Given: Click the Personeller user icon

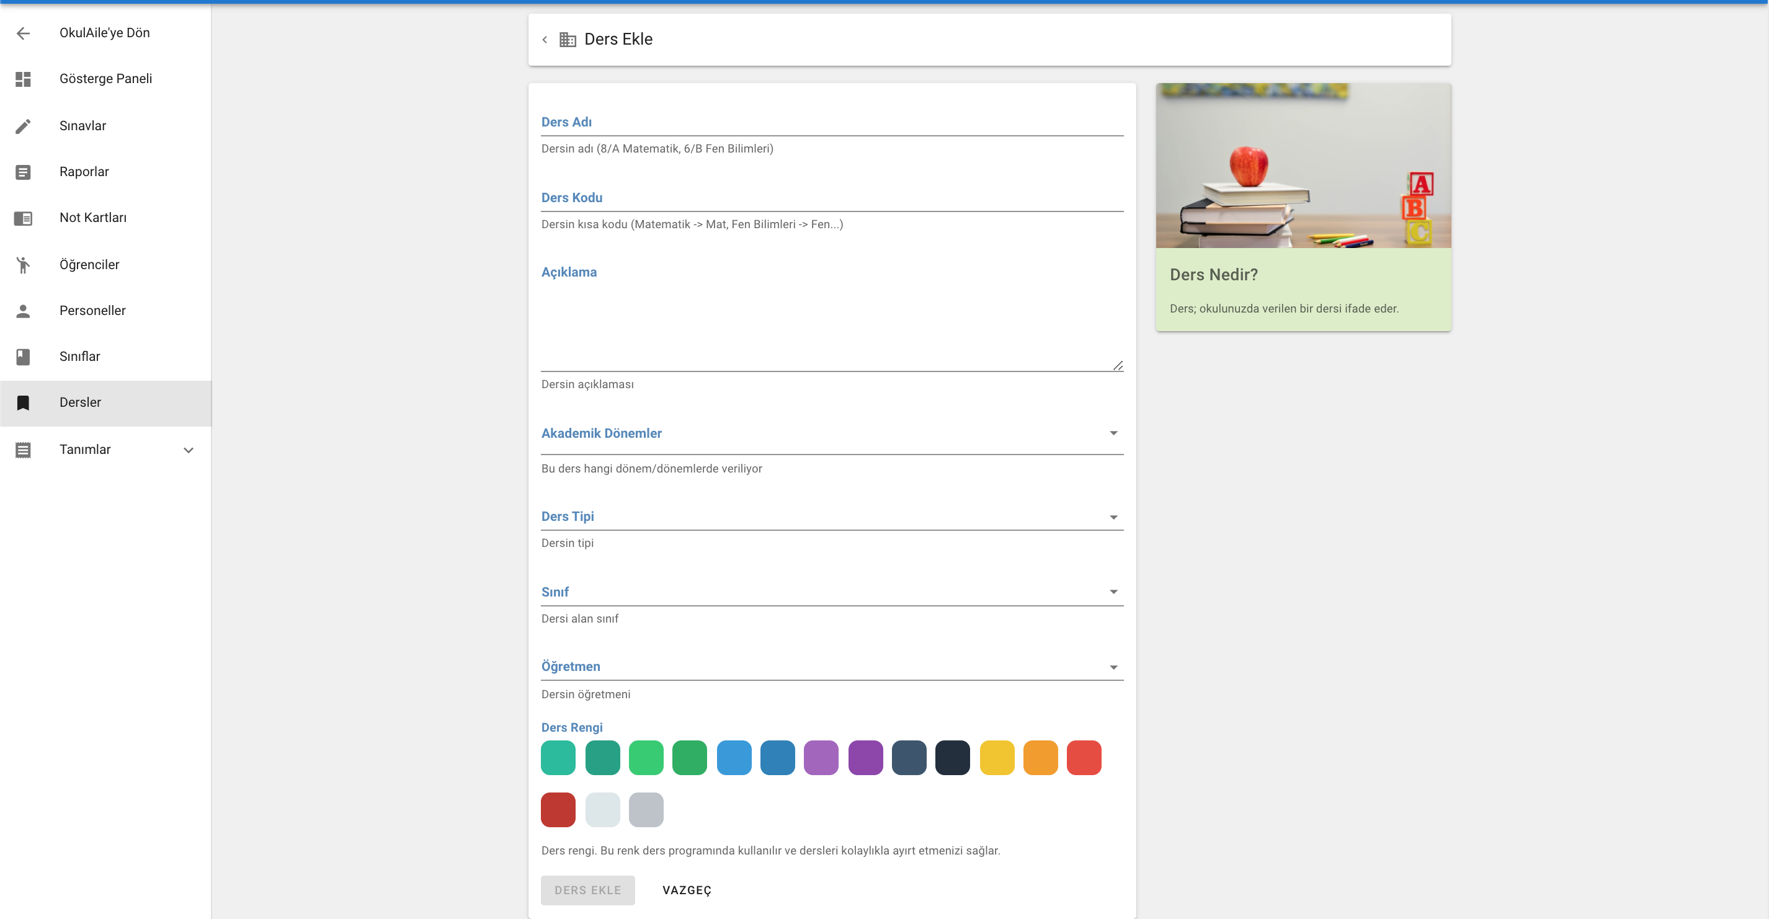Looking at the screenshot, I should [x=24, y=311].
